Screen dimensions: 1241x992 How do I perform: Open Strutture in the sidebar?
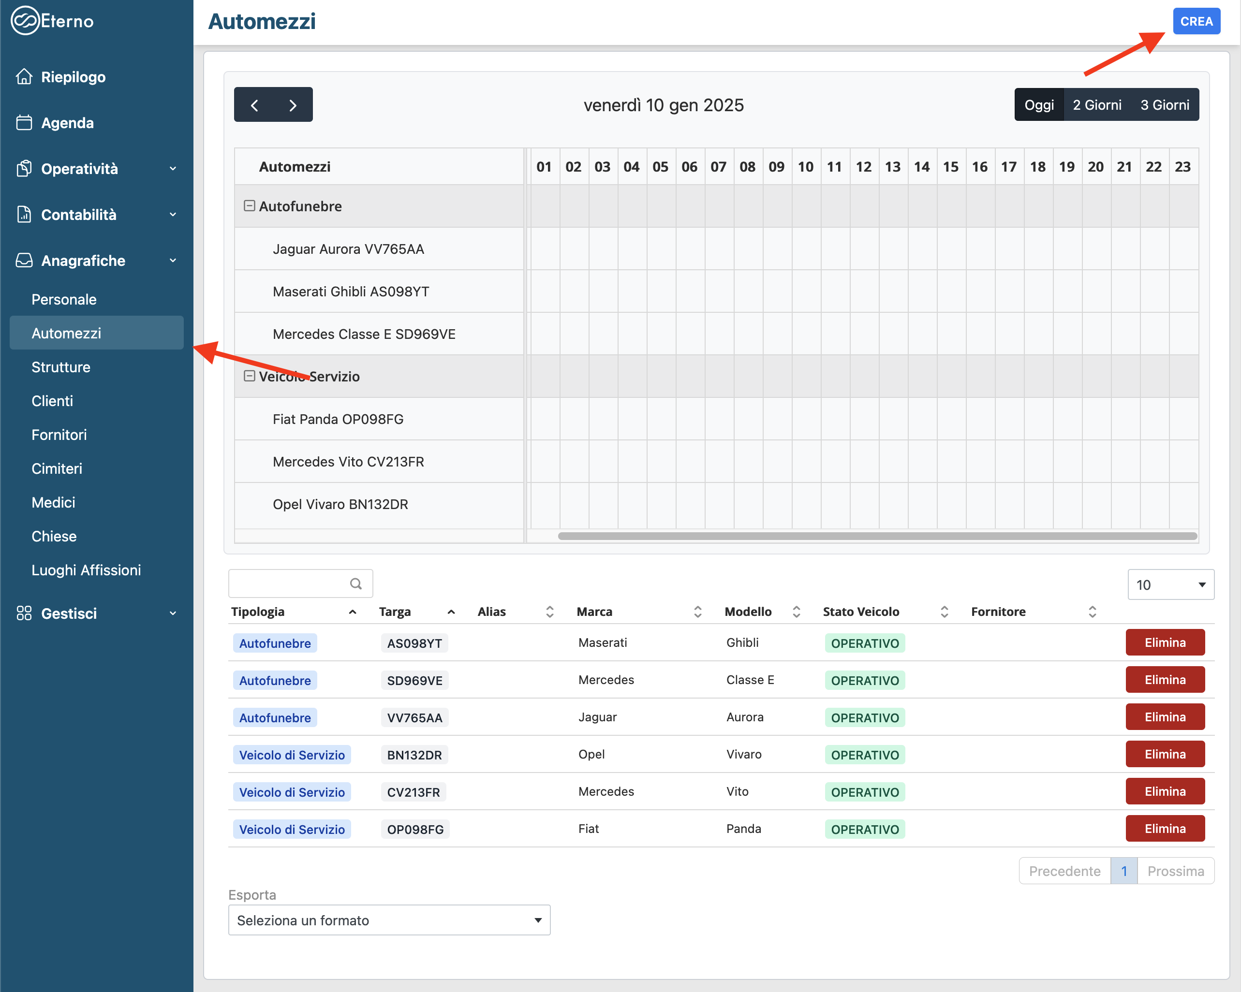(x=61, y=367)
